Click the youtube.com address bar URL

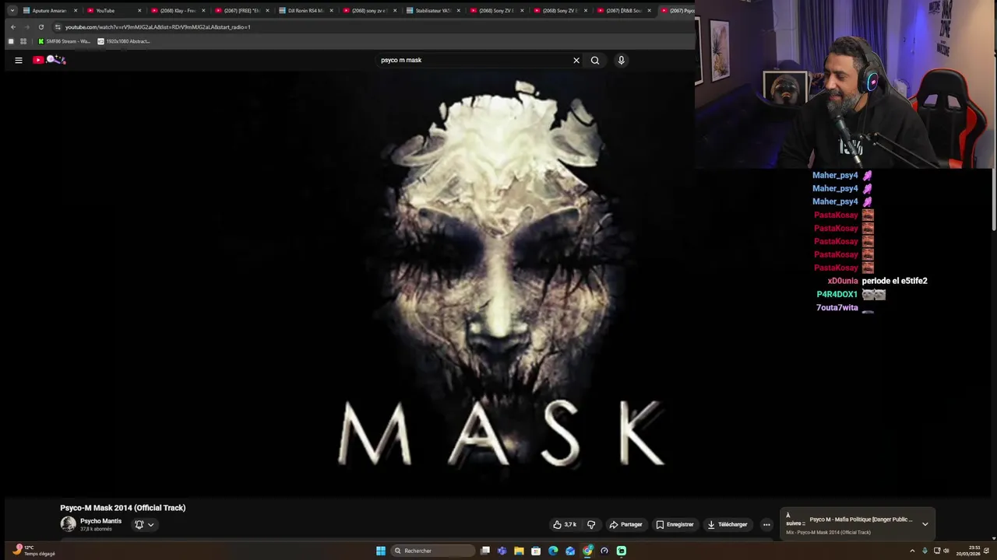click(x=157, y=26)
